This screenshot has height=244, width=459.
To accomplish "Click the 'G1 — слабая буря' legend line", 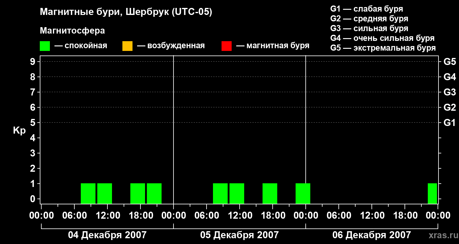I will [x=367, y=9].
